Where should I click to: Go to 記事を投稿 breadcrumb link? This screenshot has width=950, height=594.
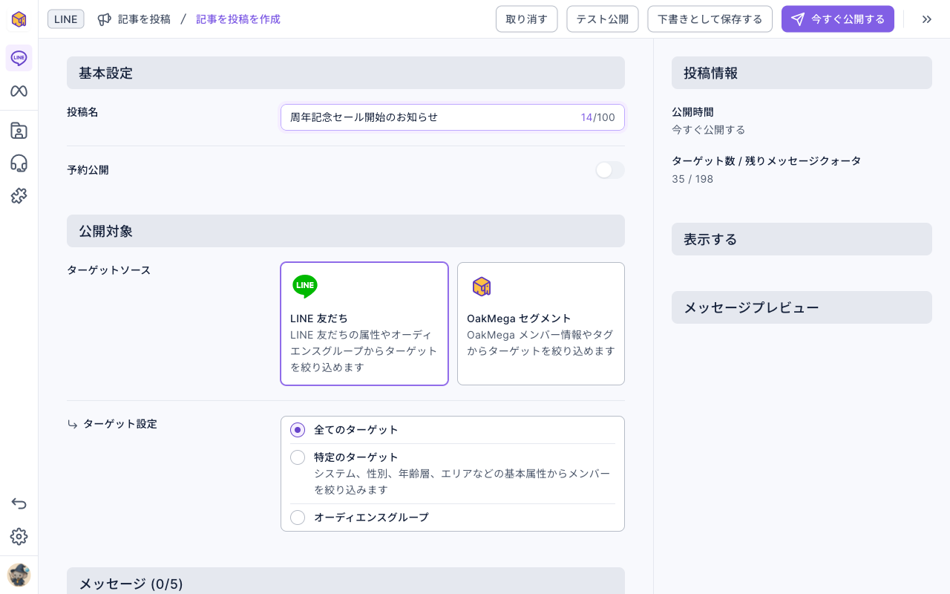144,19
